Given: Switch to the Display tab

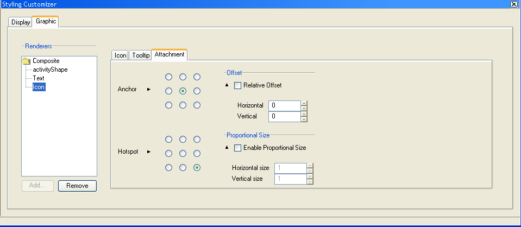Looking at the screenshot, I should tap(21, 22).
